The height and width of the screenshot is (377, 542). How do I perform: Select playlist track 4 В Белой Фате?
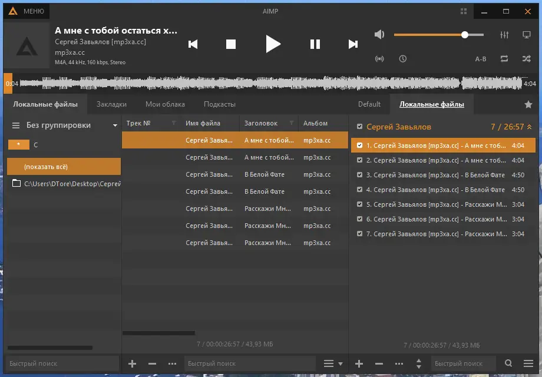443,190
